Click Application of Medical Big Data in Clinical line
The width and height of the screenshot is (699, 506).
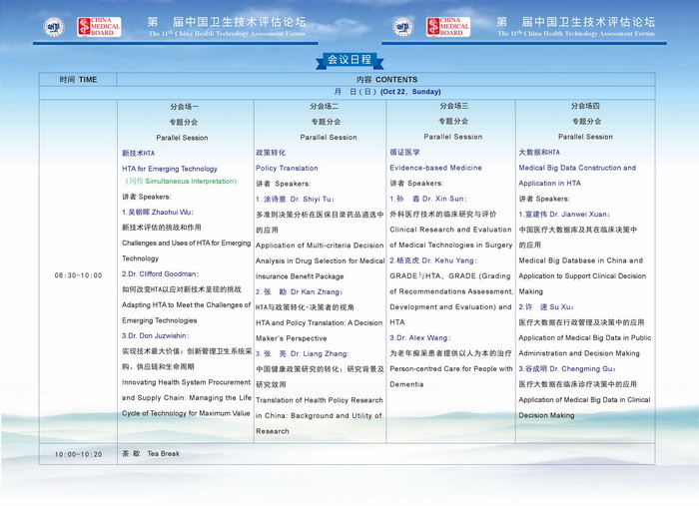click(584, 400)
